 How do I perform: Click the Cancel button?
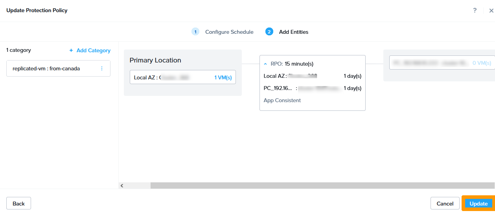point(445,204)
